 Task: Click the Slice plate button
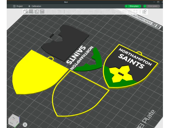point(134,6)
